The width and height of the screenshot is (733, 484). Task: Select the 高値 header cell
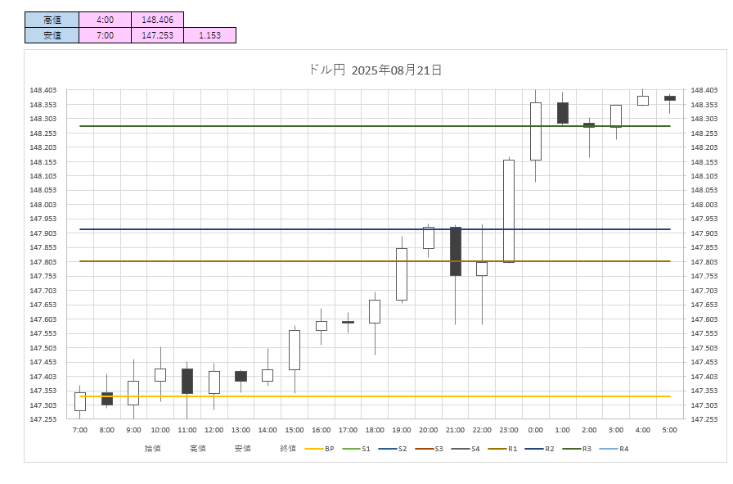tap(52, 20)
